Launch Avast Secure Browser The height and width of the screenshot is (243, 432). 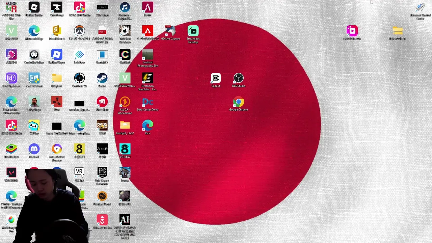57,153
